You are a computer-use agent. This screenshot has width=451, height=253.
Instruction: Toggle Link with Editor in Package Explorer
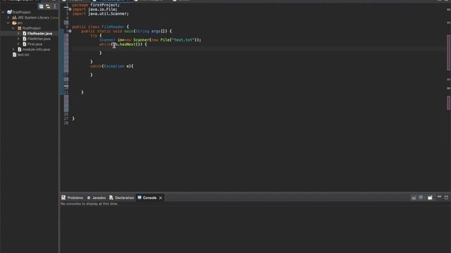[x=48, y=6]
